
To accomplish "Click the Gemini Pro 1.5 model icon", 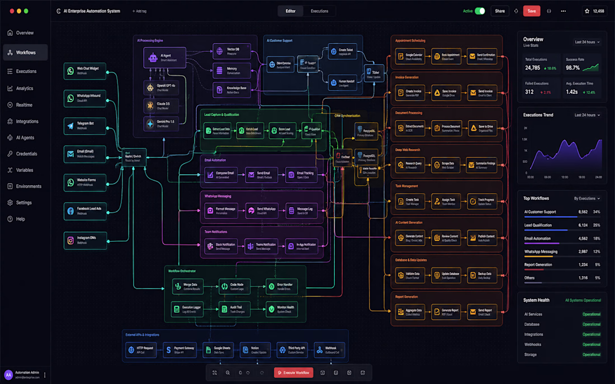I will point(150,124).
